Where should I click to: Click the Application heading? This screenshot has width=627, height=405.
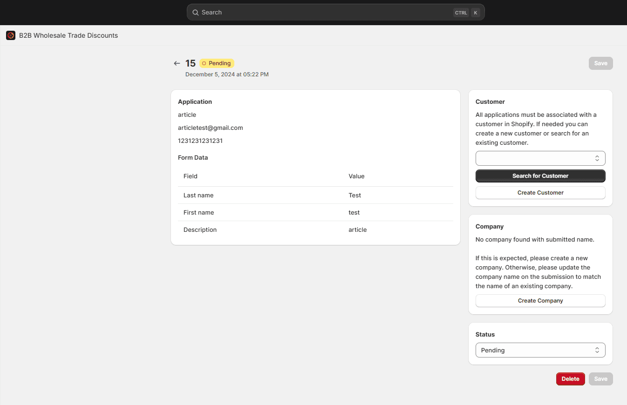coord(195,101)
